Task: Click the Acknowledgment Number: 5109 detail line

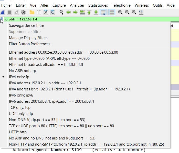Action: 79,150
